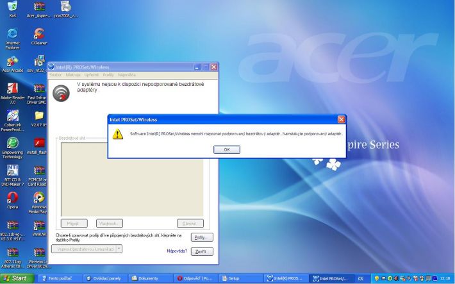The image size is (455, 284).
Task: Open Empowering Technology shortcut
Action: [x=12, y=148]
